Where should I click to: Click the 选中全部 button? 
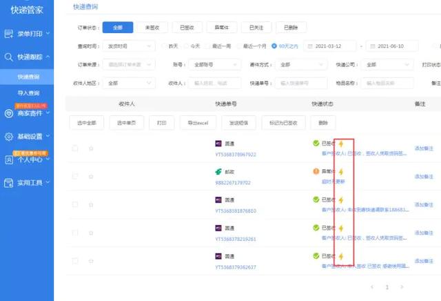point(87,123)
